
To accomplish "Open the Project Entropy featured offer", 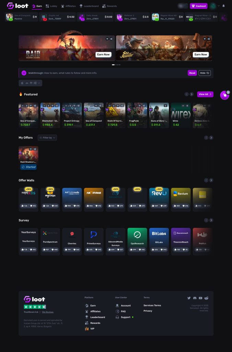I will (x=72, y=115).
